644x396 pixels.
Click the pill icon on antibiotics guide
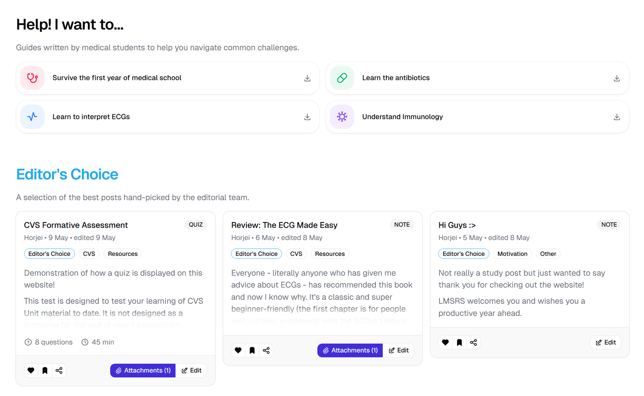tap(342, 78)
